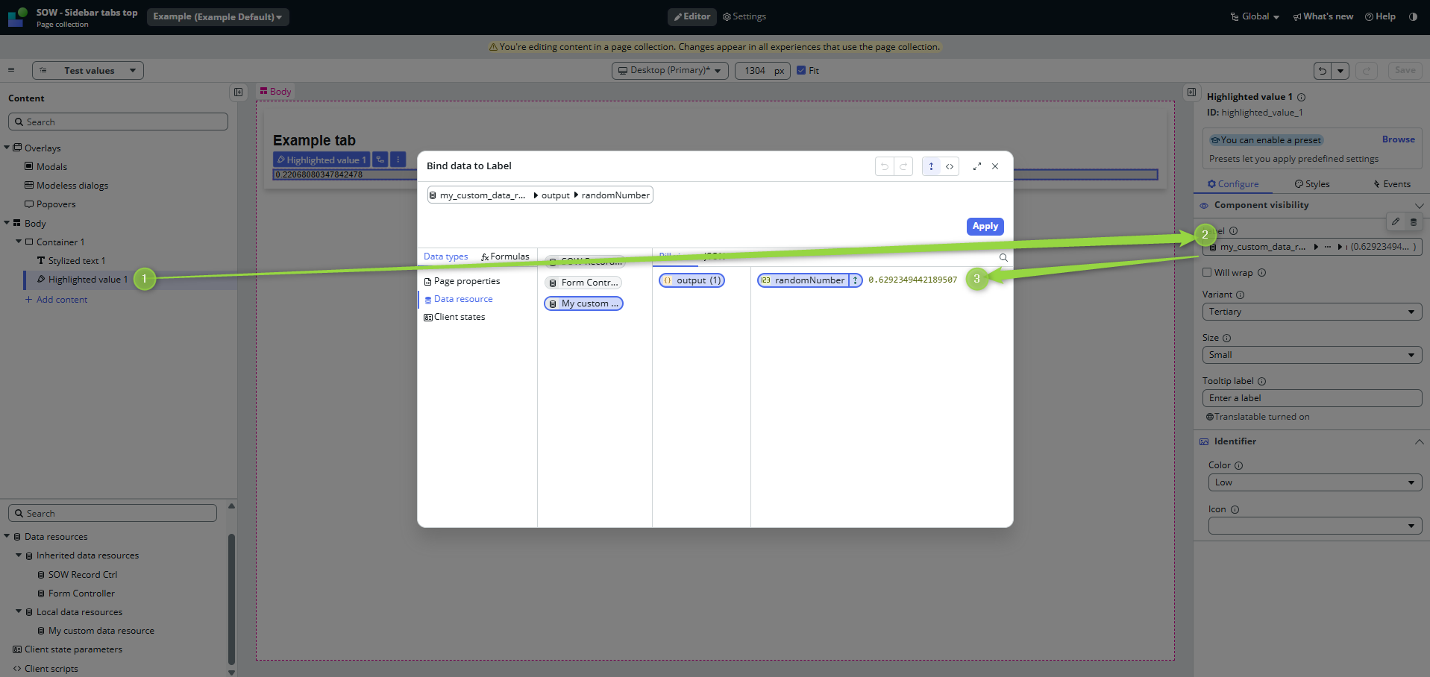
Task: Enable the Will wrap checkbox
Action: point(1207,272)
